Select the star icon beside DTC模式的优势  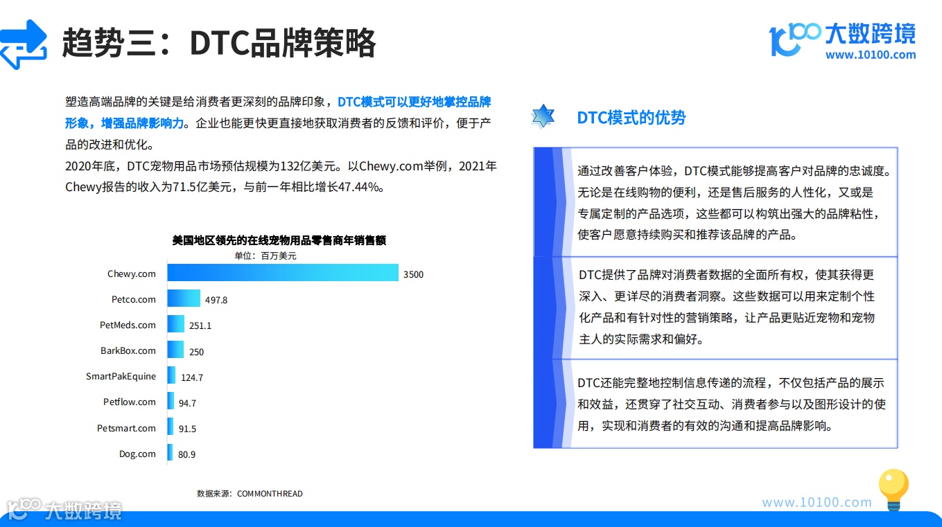pyautogui.click(x=543, y=117)
